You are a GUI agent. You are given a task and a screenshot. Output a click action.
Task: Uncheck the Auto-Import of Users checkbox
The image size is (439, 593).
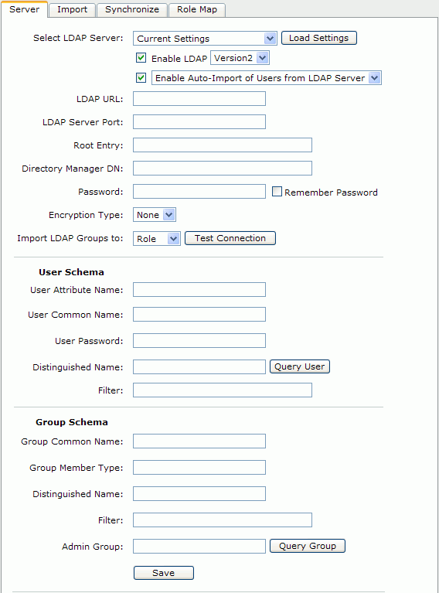coord(141,78)
